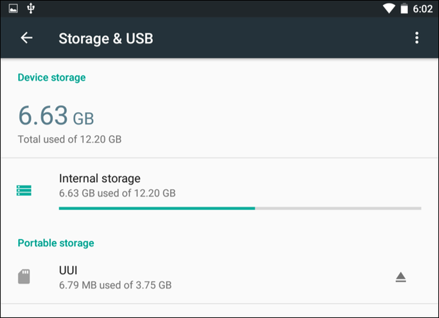The image size is (439, 318).
Task: Open the UUI storage entry
Action: pos(219,277)
